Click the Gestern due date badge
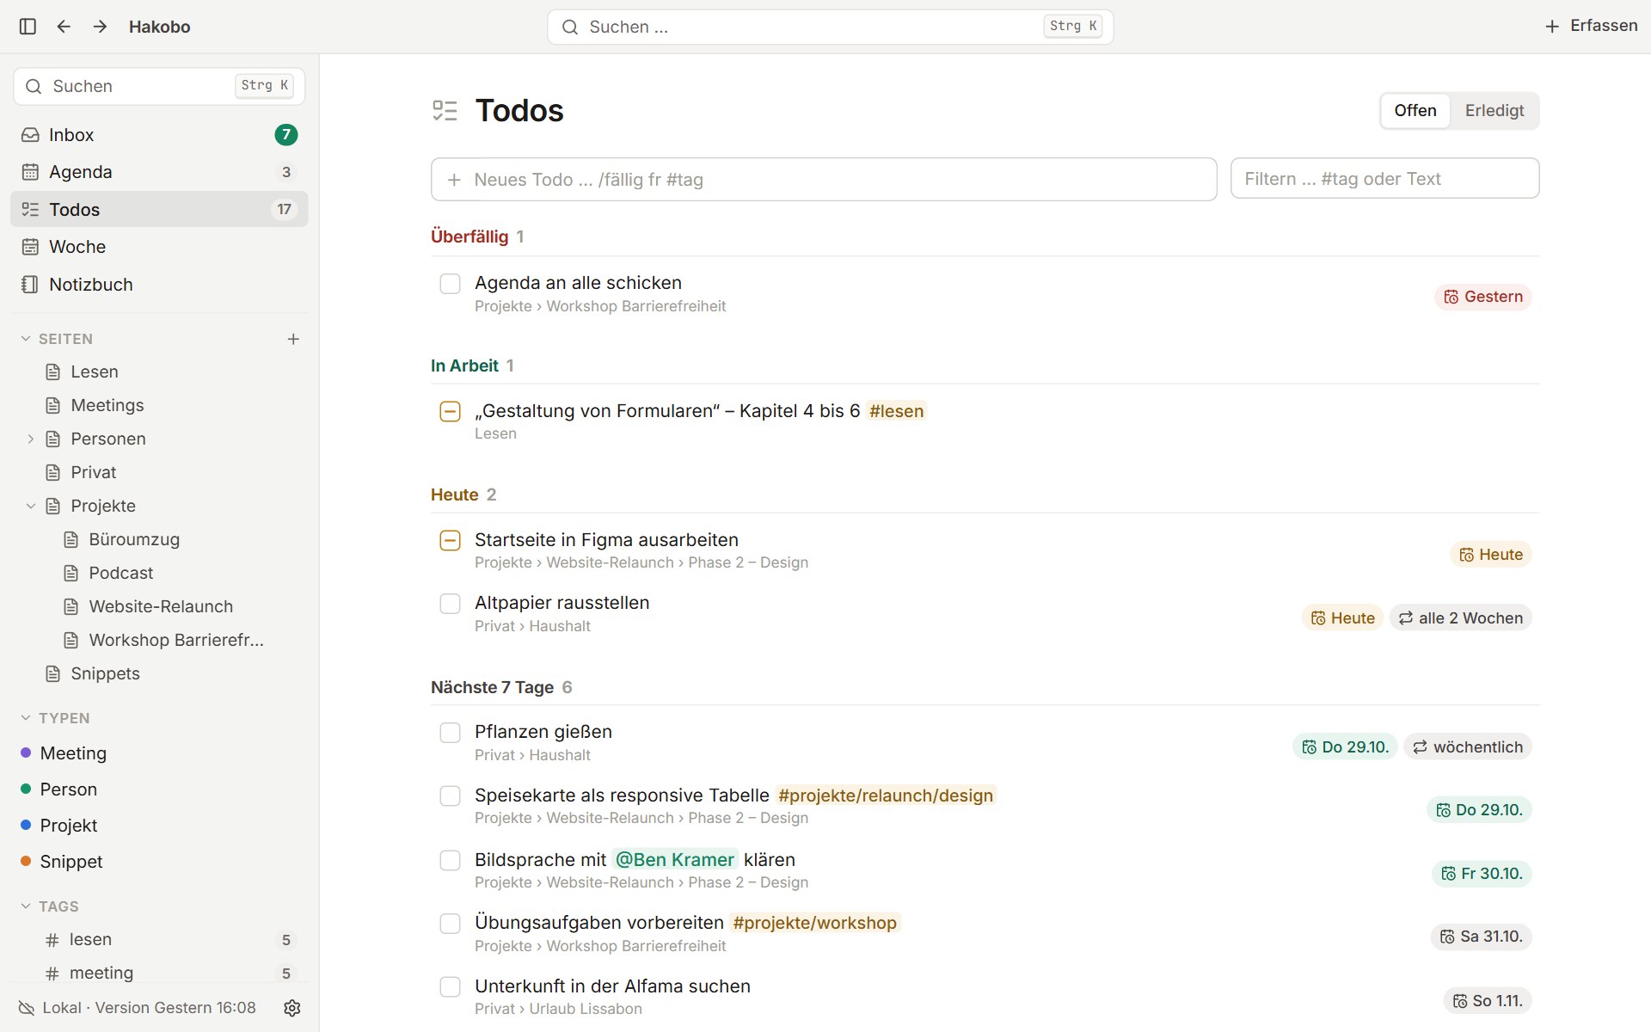This screenshot has width=1651, height=1032. [x=1483, y=297]
